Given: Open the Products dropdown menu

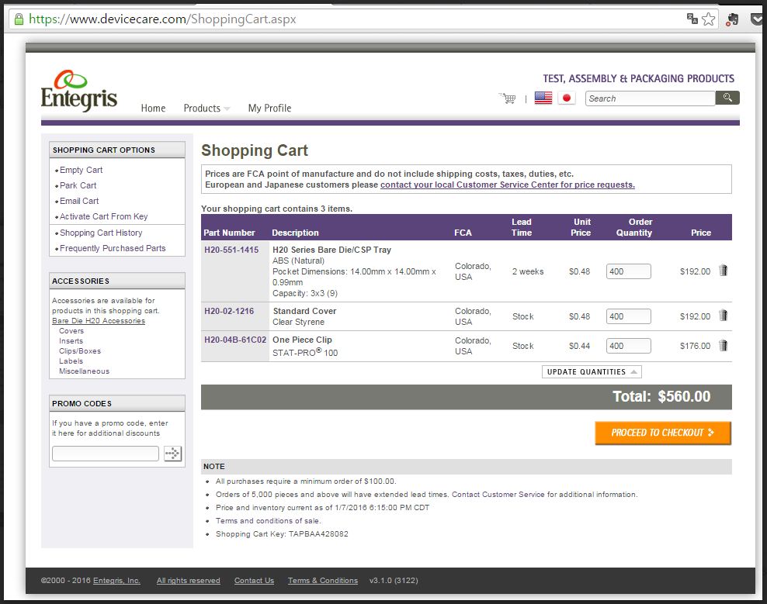Looking at the screenshot, I should click(206, 108).
